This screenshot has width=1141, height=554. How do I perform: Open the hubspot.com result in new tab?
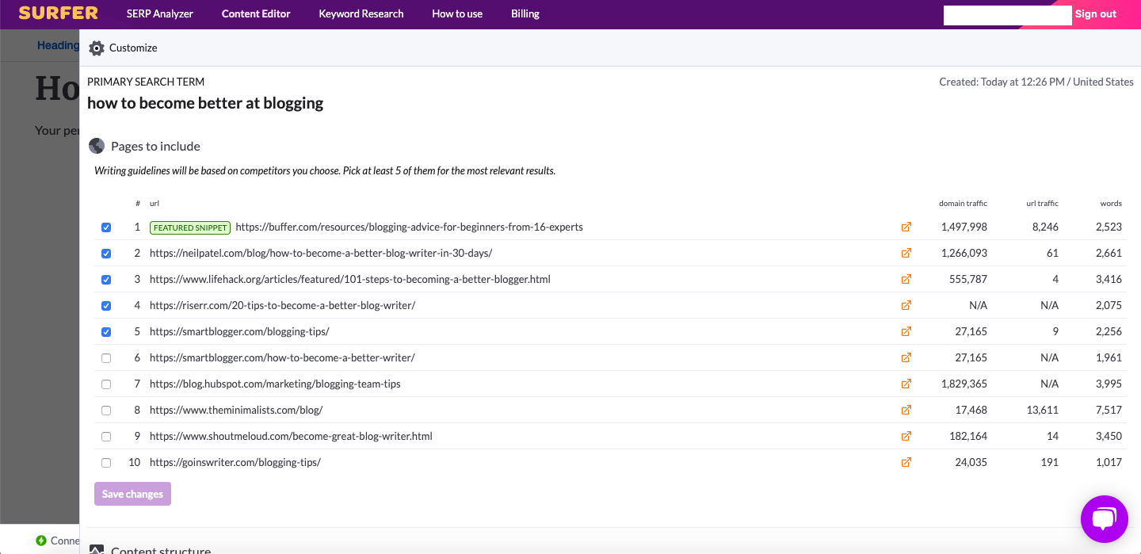906,384
